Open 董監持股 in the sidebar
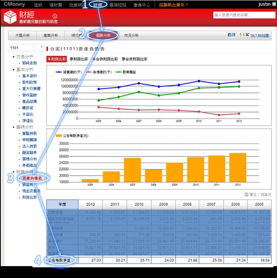 tap(29, 133)
